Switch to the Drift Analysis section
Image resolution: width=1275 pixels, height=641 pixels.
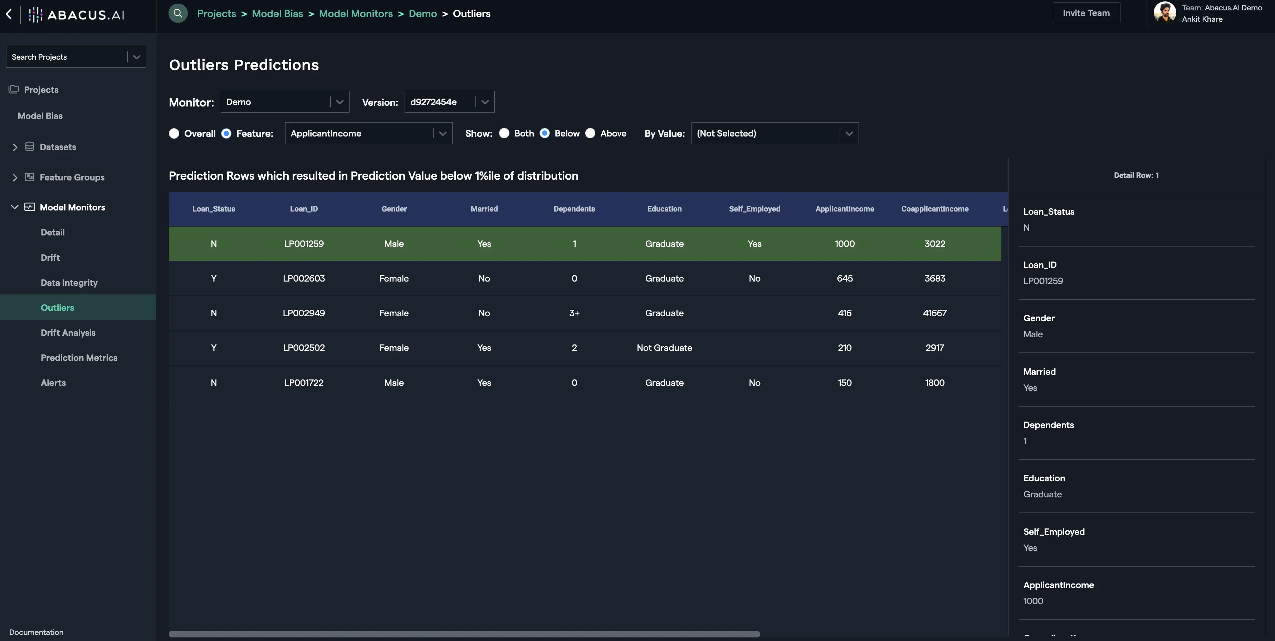click(68, 333)
